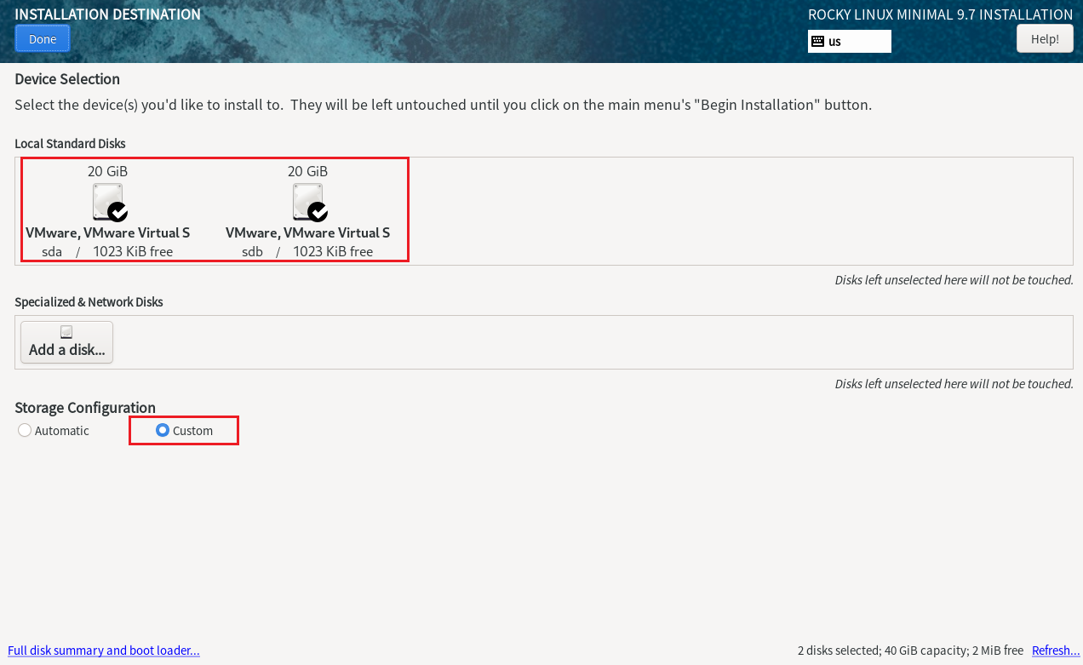Open the Help! documentation

click(x=1045, y=38)
